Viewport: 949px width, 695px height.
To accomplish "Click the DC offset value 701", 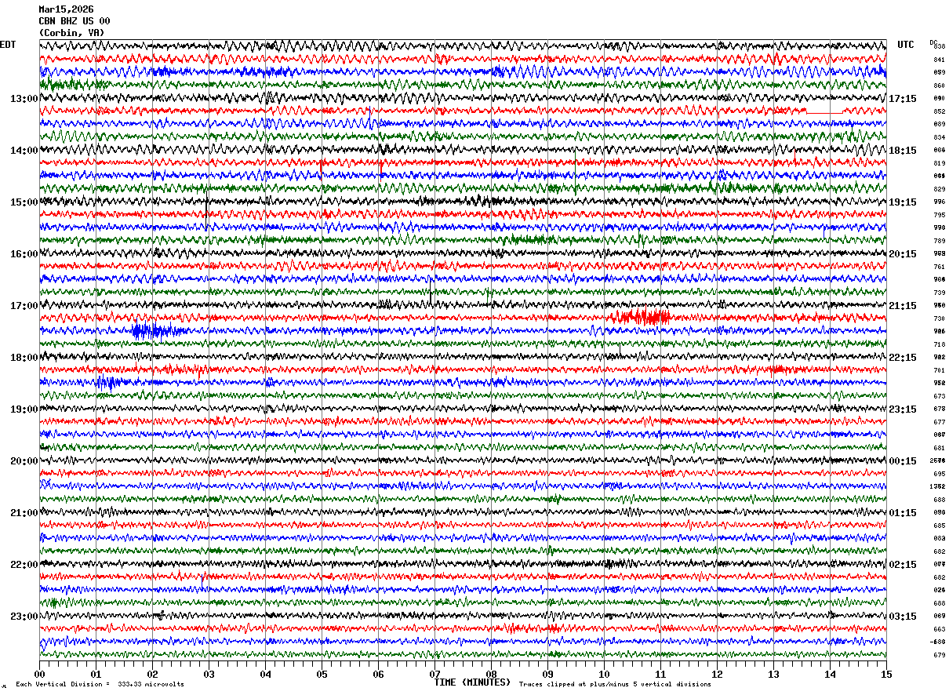I will click(939, 370).
